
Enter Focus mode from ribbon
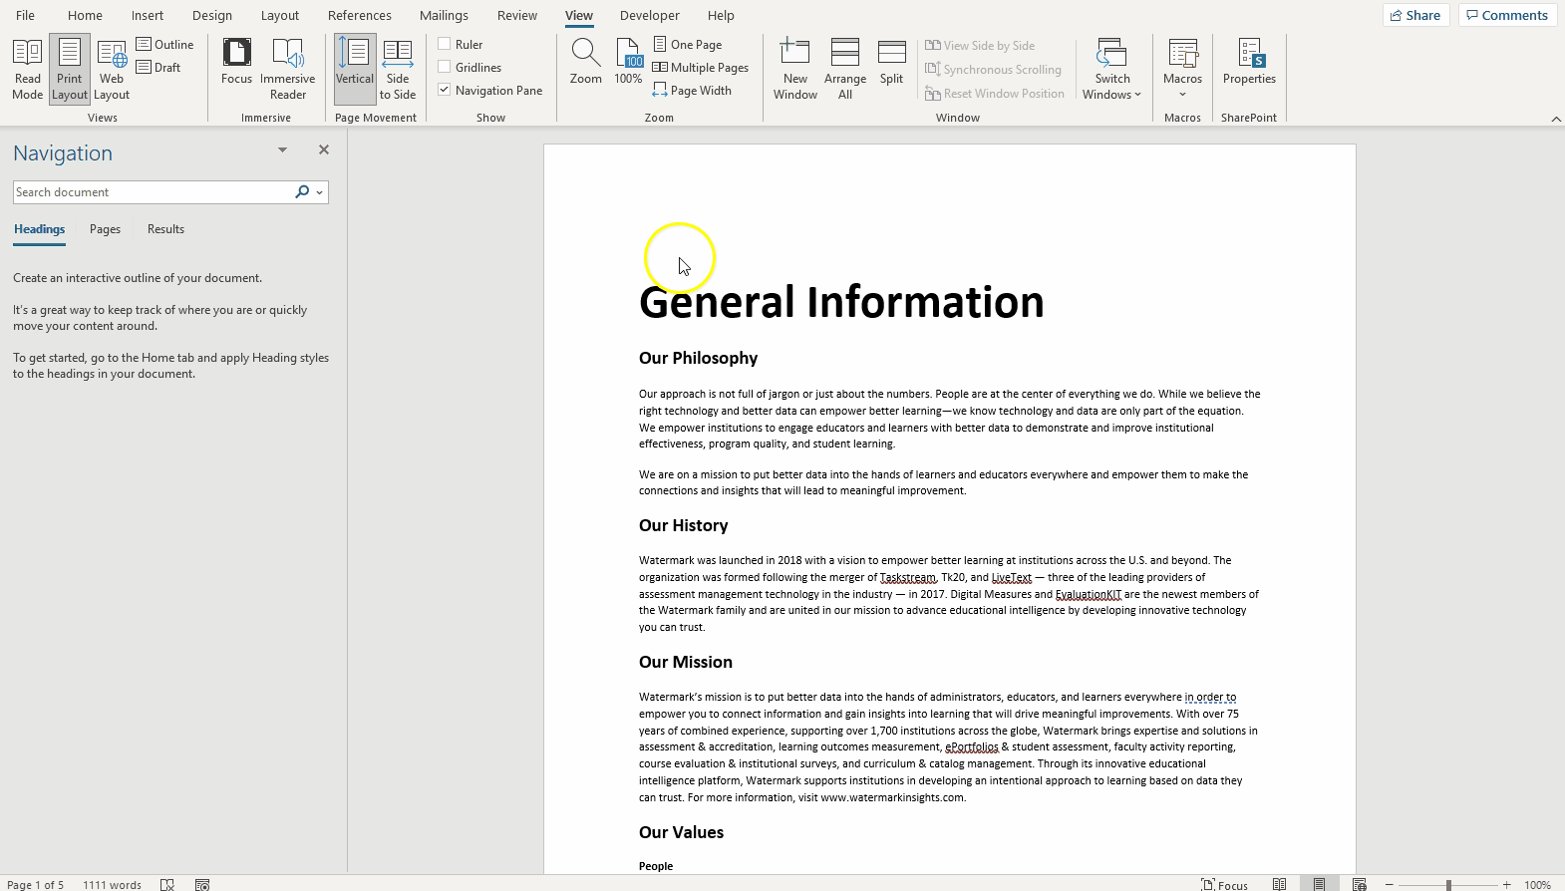tap(236, 62)
